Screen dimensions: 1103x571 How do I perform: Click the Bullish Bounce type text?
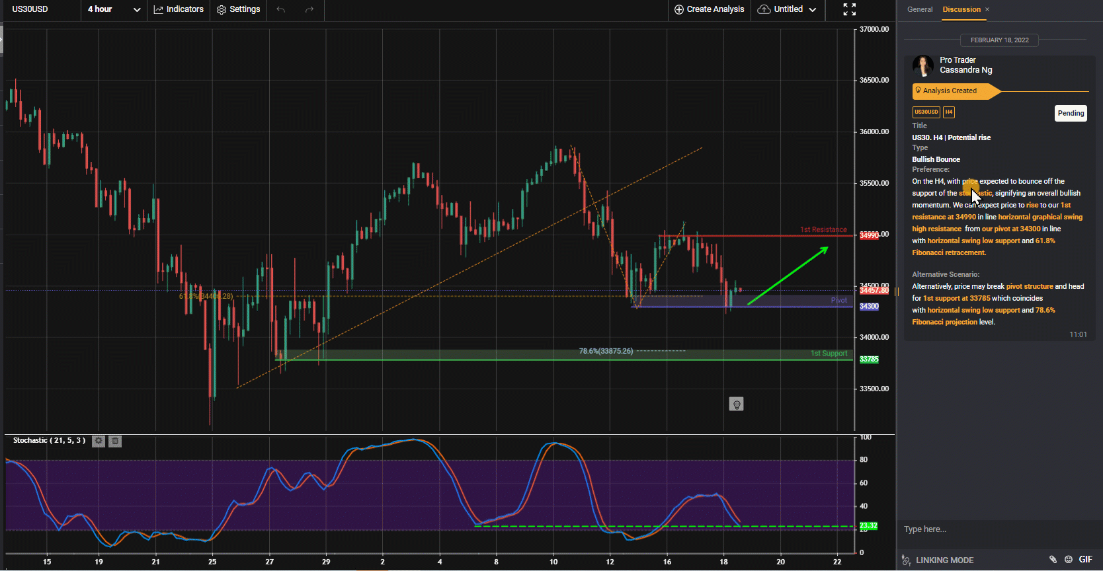(x=936, y=159)
